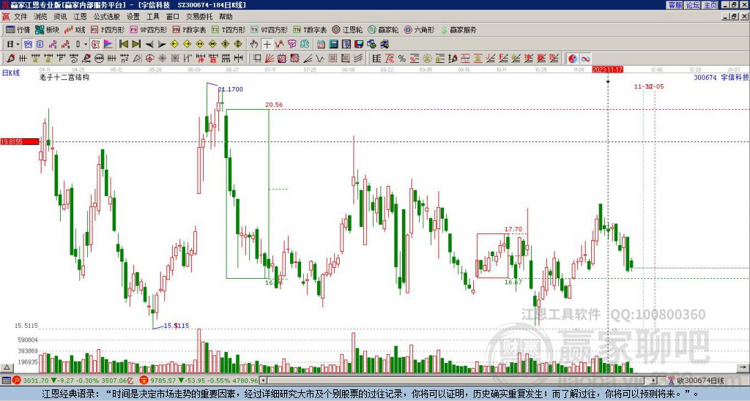Screen dimensions: 750x401
Task: Select the angle line drawing tool
Action: (x=308, y=59)
